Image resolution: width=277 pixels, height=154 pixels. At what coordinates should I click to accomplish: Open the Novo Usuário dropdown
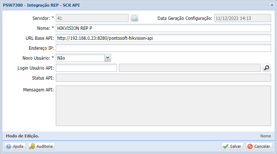click(107, 58)
